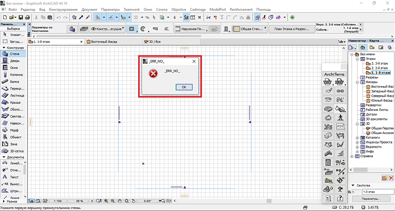Viewport: 395px width, 211px height.
Task: Select the Морф tool
Action: pyautogui.click(x=13, y=130)
